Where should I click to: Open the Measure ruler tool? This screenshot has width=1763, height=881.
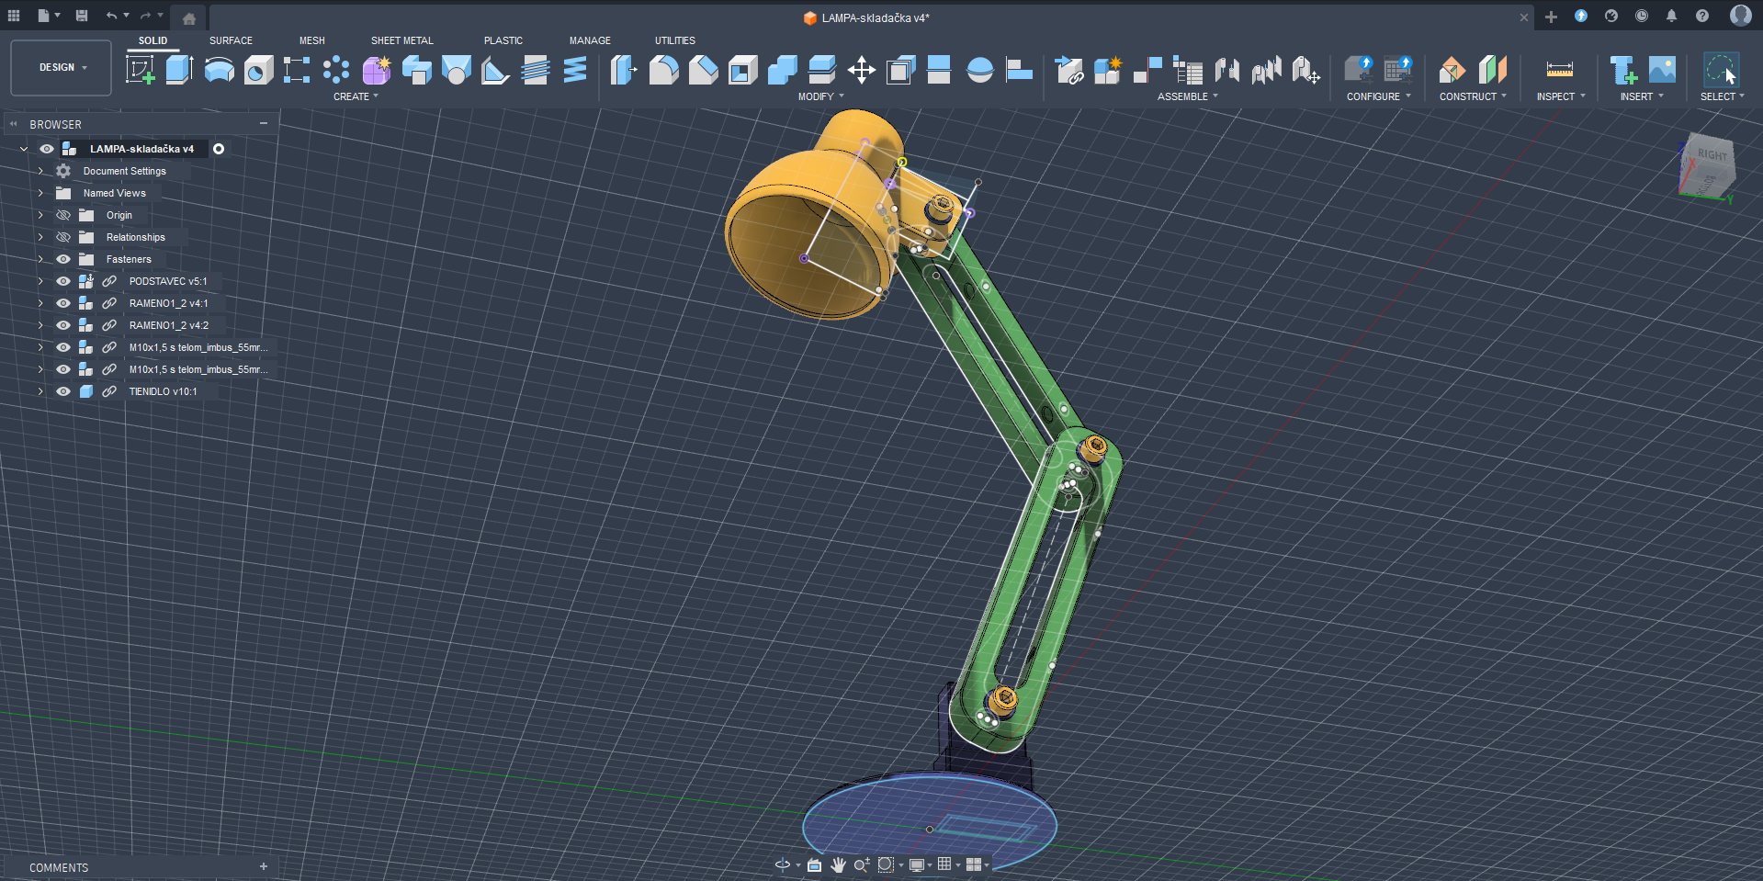(x=1559, y=70)
